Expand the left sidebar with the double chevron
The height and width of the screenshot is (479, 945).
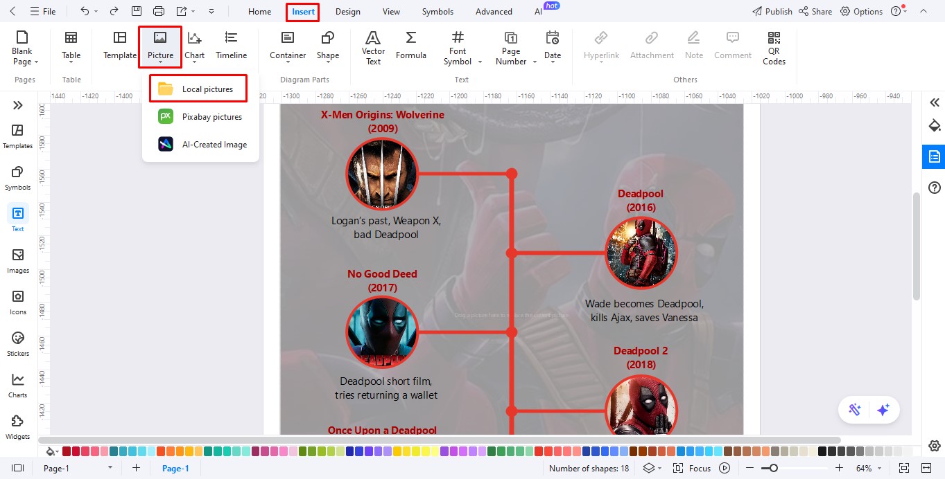click(x=18, y=105)
